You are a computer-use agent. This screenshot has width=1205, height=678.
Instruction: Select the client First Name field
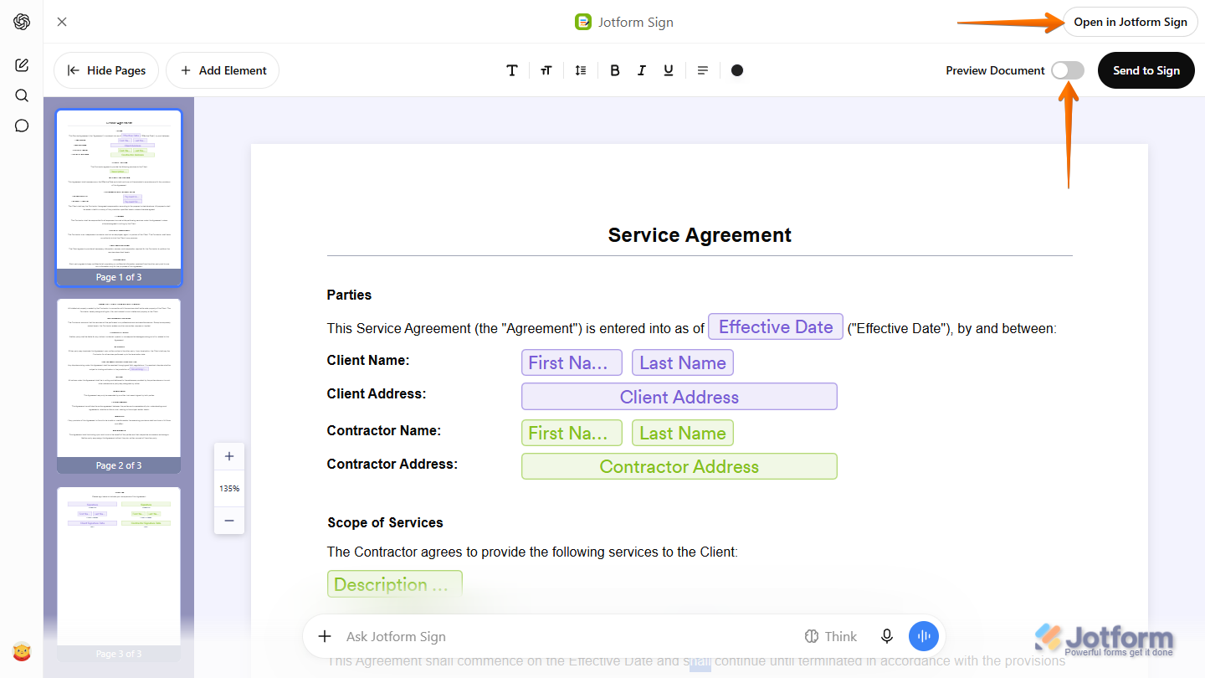coord(572,362)
